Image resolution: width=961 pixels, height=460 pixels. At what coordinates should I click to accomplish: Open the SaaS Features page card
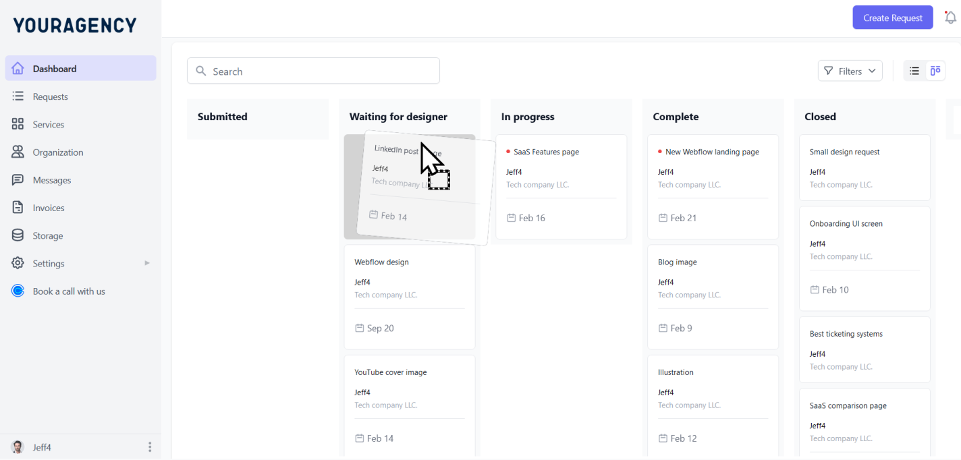[x=561, y=187]
